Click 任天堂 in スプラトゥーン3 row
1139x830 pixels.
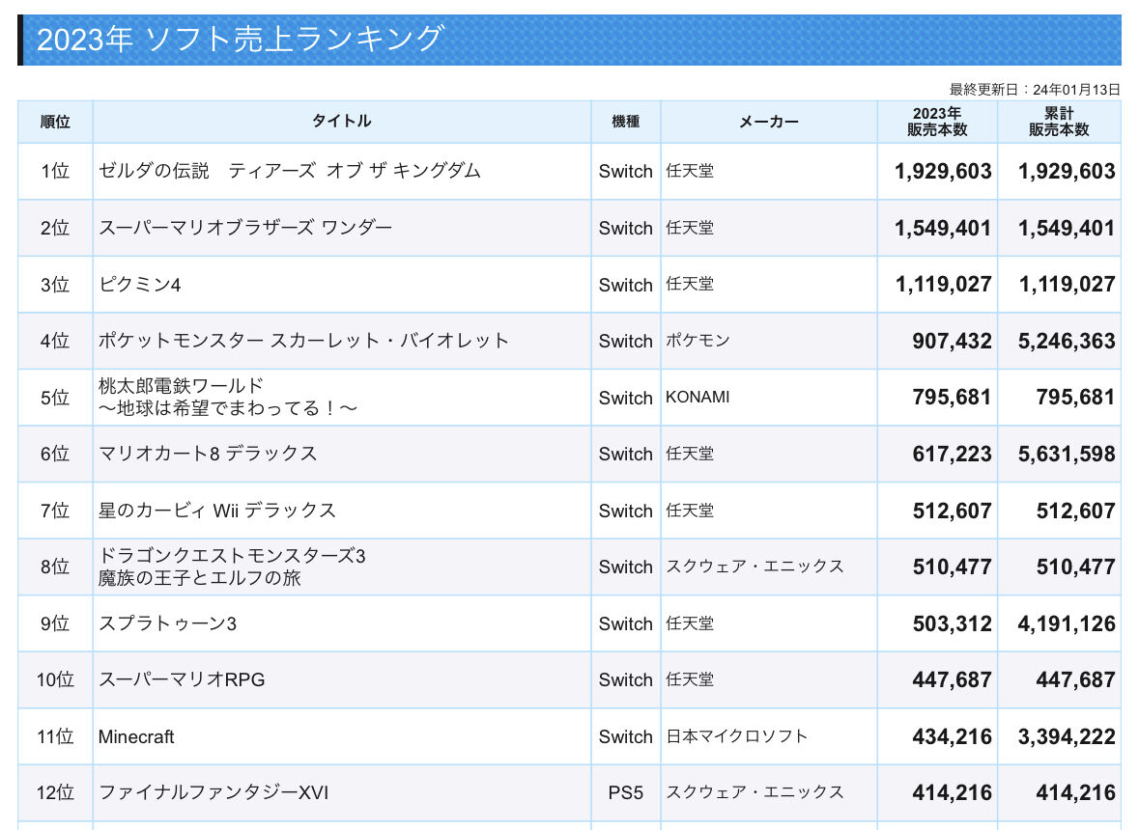point(690,624)
